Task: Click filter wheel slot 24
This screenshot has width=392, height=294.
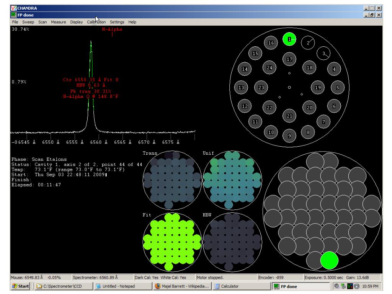Action: (269, 67)
